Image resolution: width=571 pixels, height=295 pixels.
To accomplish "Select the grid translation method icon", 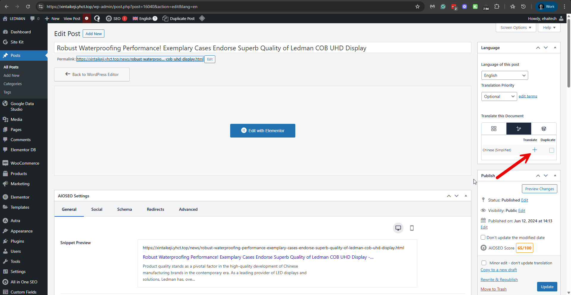I will (x=494, y=129).
